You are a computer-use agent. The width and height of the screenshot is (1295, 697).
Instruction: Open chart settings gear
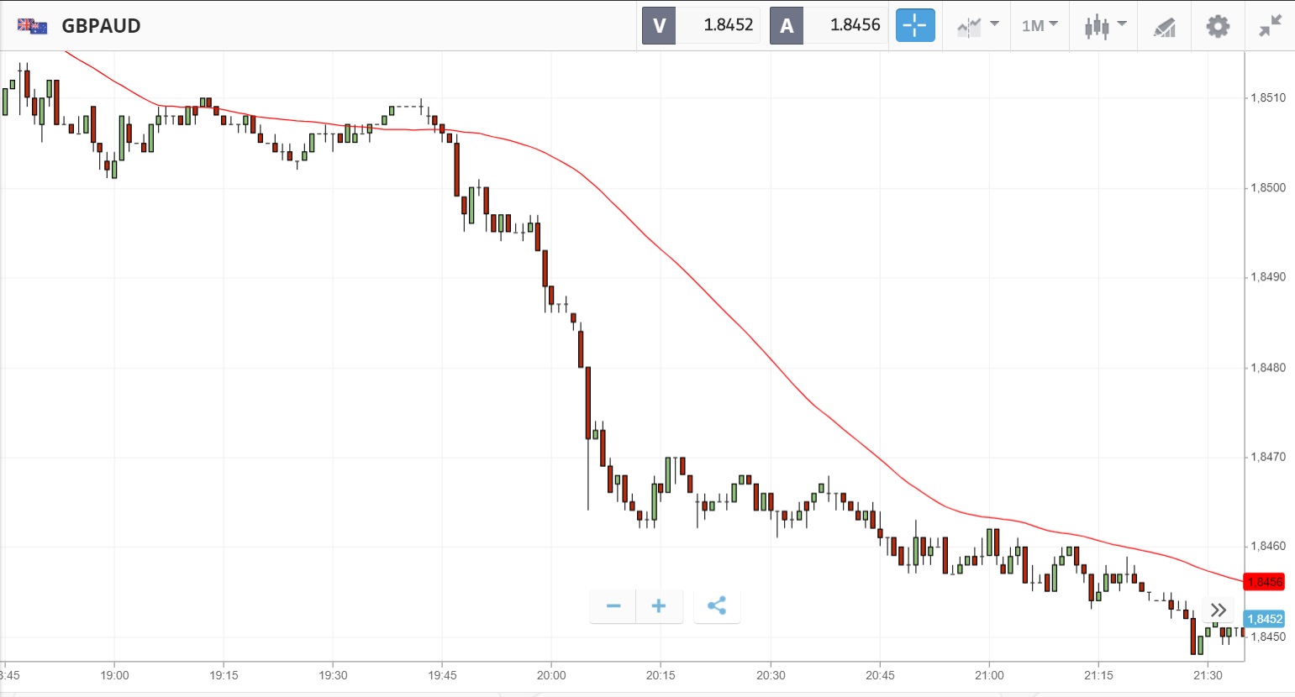1218,26
